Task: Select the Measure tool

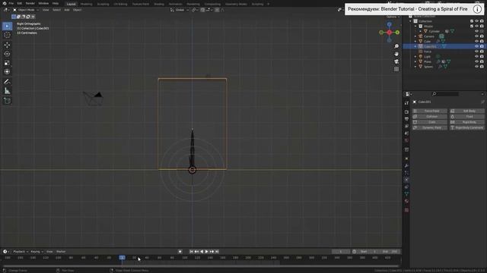Action: (7, 91)
